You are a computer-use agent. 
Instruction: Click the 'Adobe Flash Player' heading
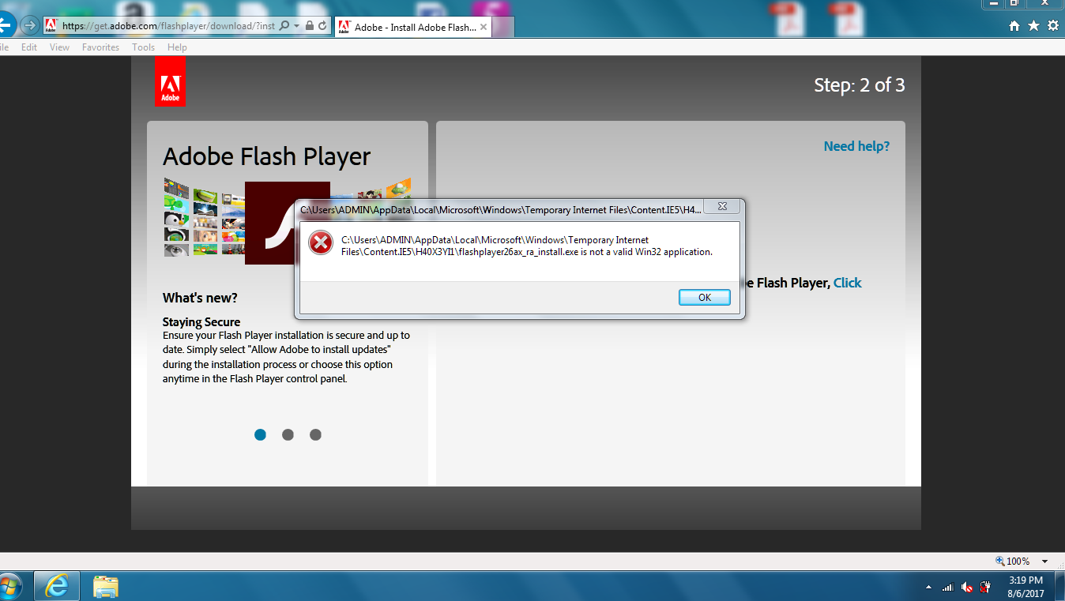266,156
